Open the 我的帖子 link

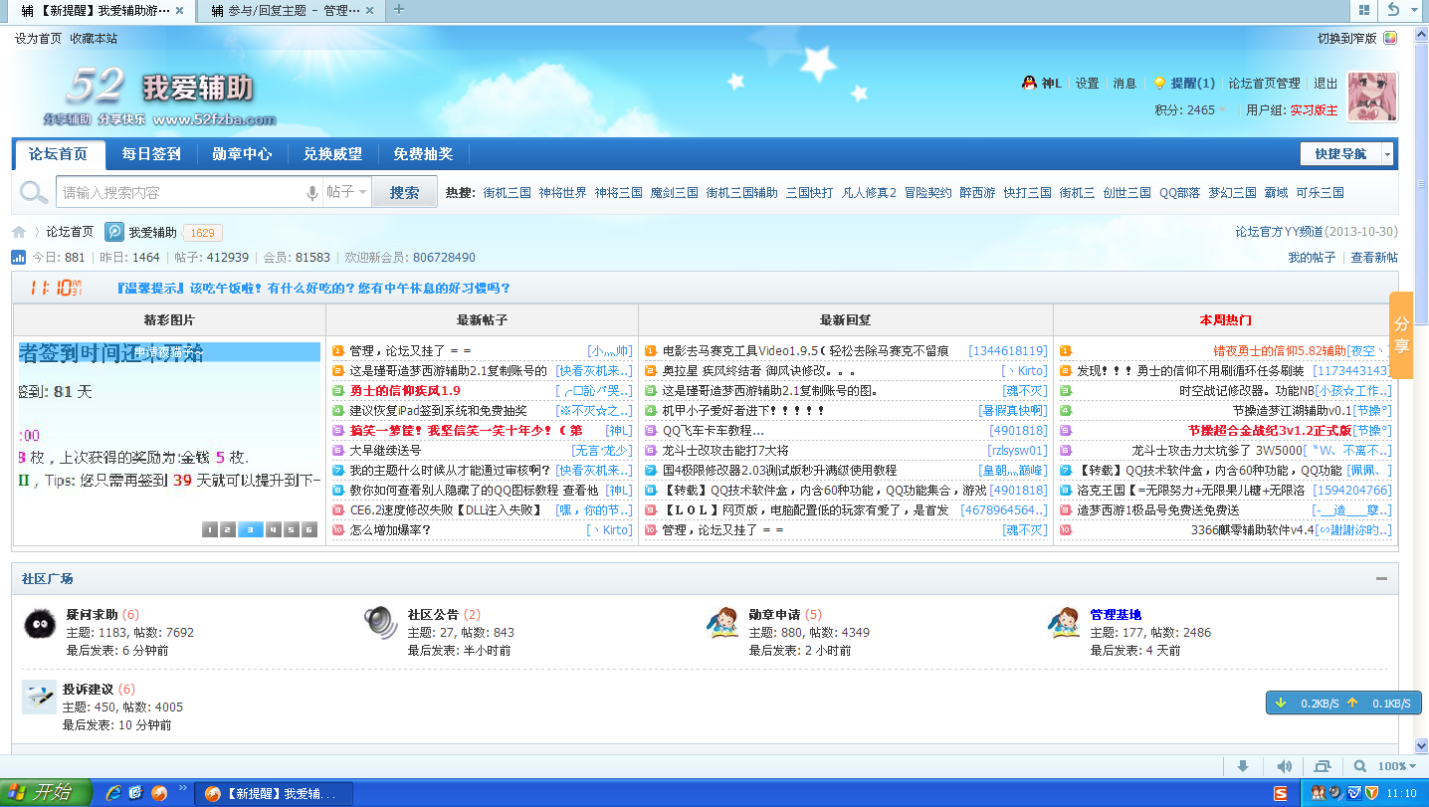click(1312, 258)
